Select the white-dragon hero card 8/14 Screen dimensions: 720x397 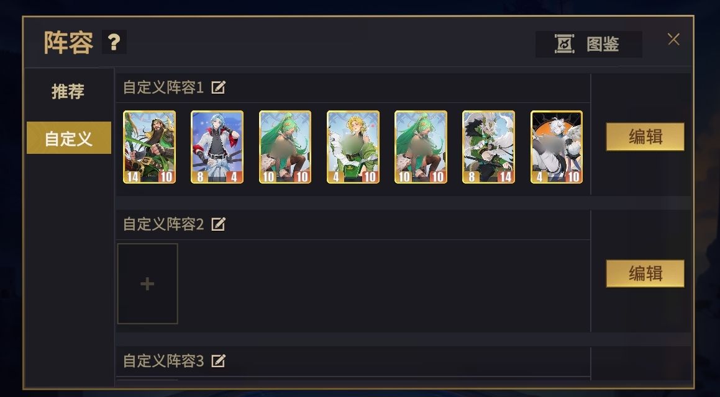pyautogui.click(x=488, y=146)
